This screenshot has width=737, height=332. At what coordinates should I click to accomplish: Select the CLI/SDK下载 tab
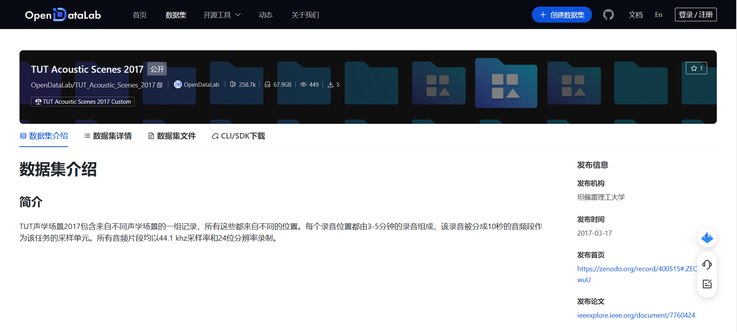tap(238, 136)
